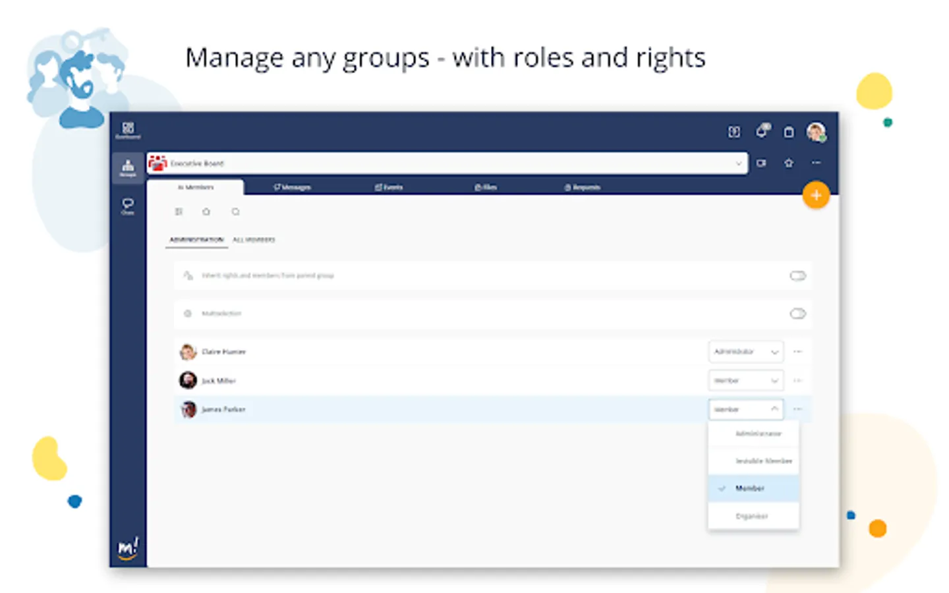Start a video call for Executive Board
949x593 pixels.
762,163
